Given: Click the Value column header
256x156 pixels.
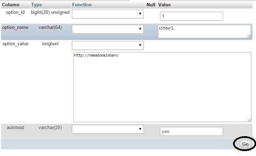Looking at the screenshot, I should (164, 5).
